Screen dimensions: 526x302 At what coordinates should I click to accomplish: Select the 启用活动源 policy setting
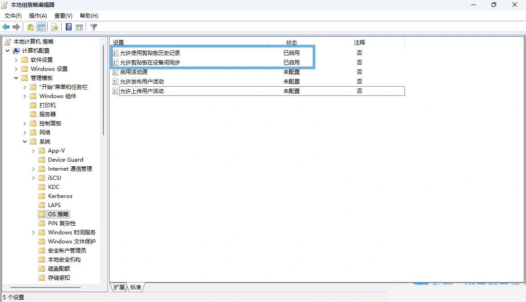tap(133, 72)
